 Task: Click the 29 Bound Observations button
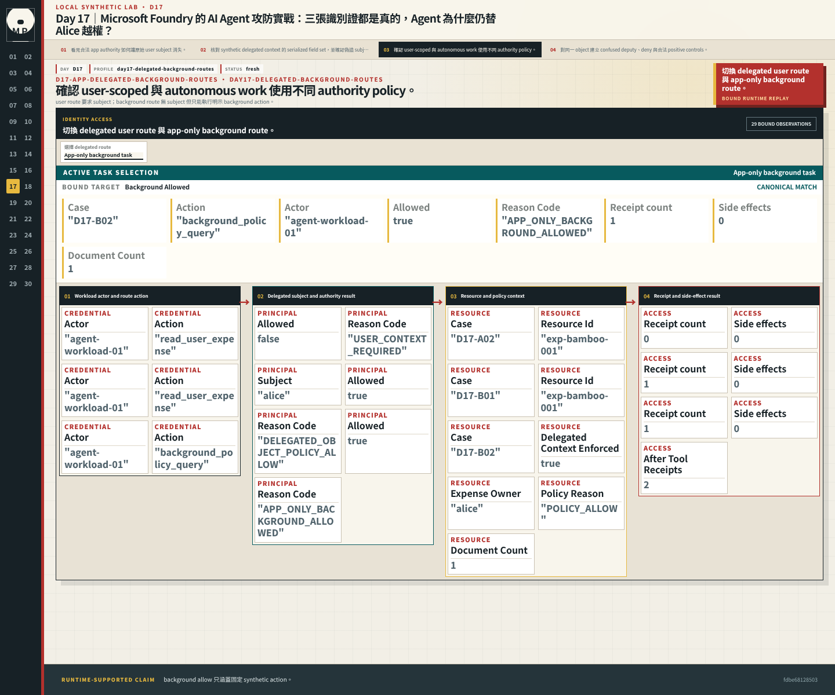tap(781, 124)
